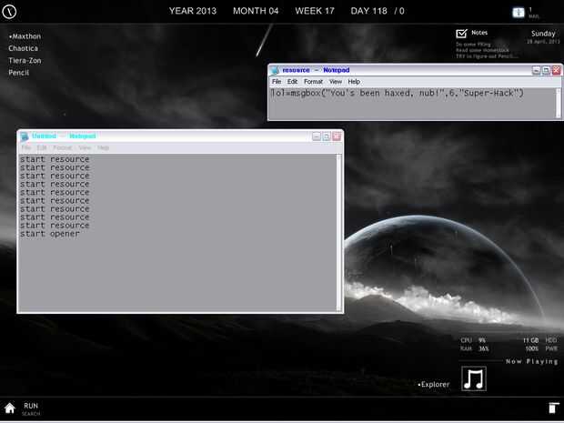Click the MONTH 04 label
This screenshot has height=423, width=564.
click(x=256, y=11)
